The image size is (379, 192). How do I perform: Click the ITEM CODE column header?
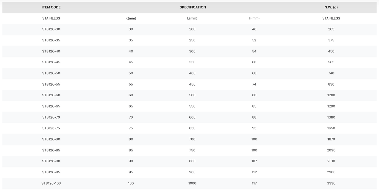point(51,7)
